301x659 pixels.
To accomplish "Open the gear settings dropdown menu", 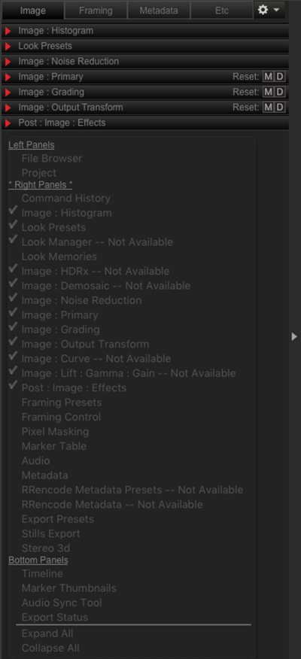I will pos(269,10).
